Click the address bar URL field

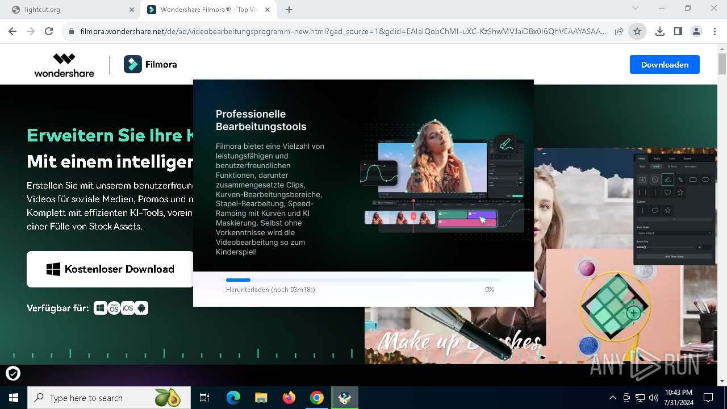pyautogui.click(x=343, y=32)
